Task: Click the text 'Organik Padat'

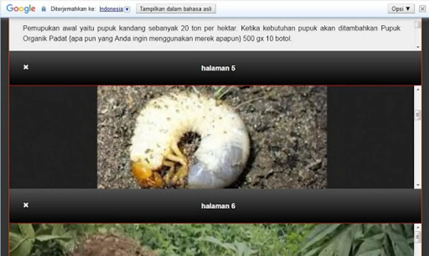Action: point(45,39)
